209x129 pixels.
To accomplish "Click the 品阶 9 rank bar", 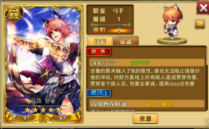I will tap(110, 30).
